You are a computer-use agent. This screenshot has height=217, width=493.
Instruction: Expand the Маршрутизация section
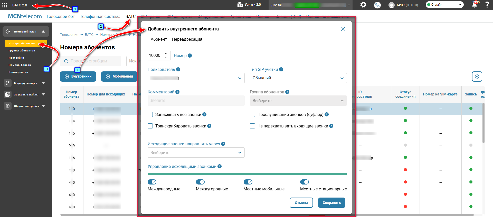click(43, 83)
